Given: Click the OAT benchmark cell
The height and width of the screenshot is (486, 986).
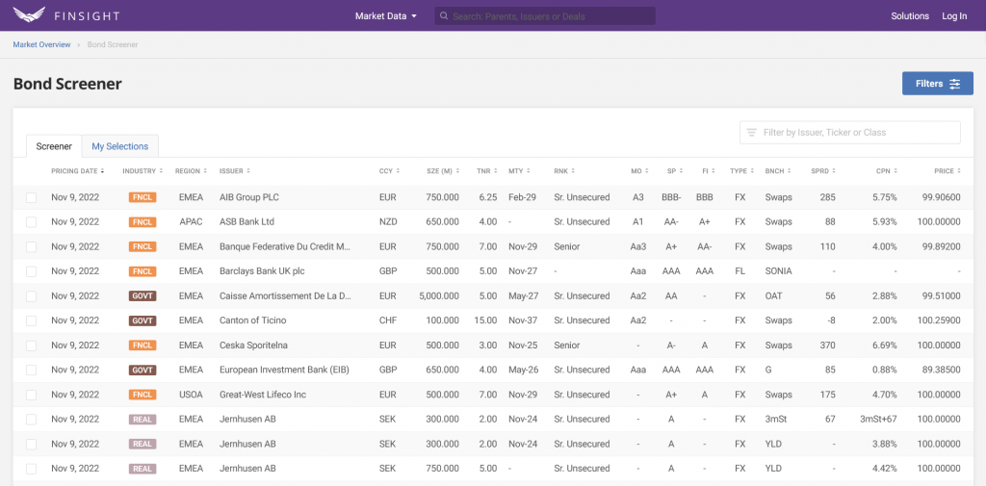Looking at the screenshot, I should [x=774, y=296].
